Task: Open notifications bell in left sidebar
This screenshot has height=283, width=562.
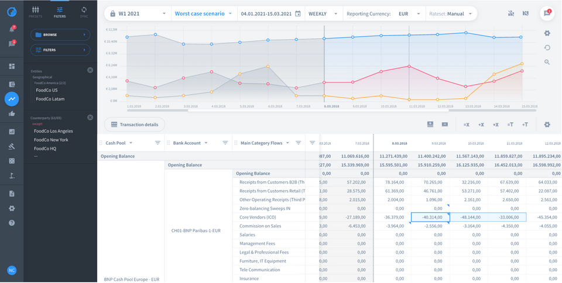Action: [12, 29]
